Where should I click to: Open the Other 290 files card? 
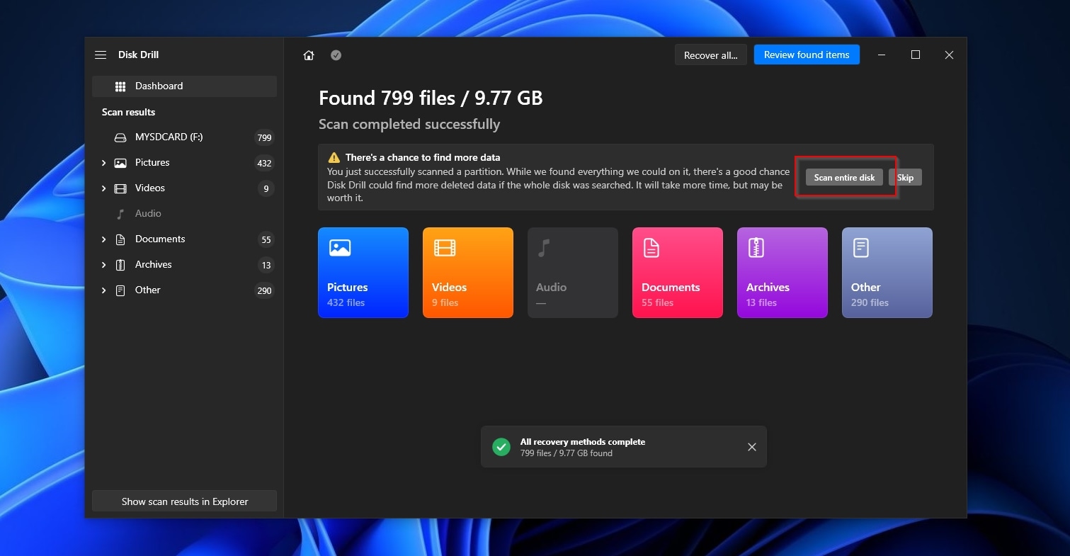click(887, 273)
